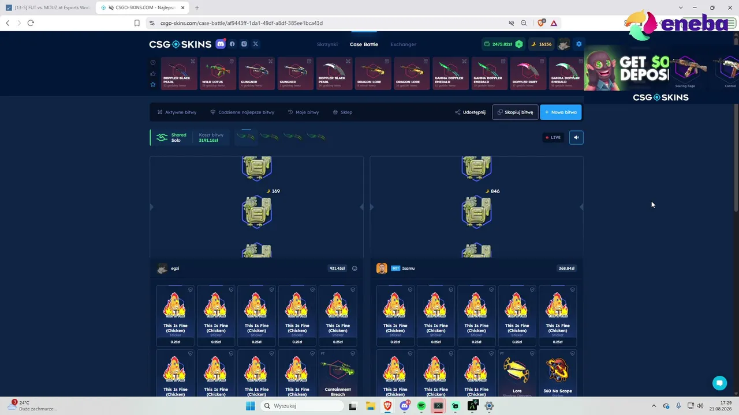Image resolution: width=739 pixels, height=415 pixels.
Task: Click the browser address bar URL
Action: (x=241, y=23)
